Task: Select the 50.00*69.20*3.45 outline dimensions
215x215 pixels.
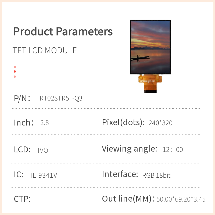Action: click(181, 199)
